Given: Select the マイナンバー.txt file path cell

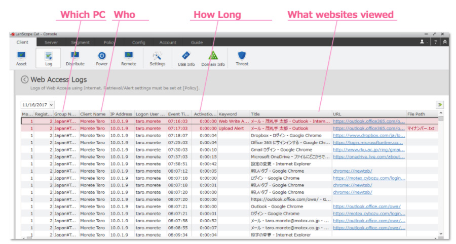Looking at the screenshot, I should 421,129.
